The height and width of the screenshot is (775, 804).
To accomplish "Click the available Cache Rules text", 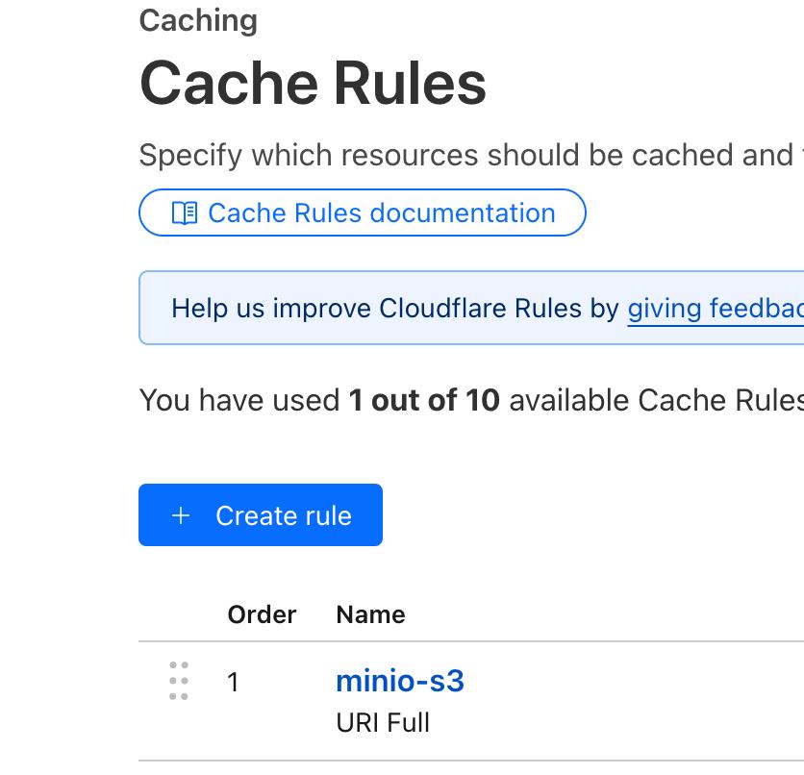I will 654,400.
